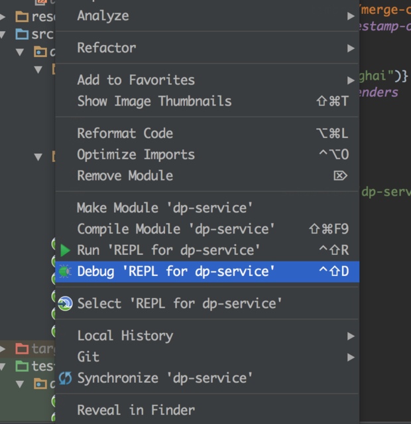Select Optimize Imports
The image size is (411, 424).
pos(207,155)
